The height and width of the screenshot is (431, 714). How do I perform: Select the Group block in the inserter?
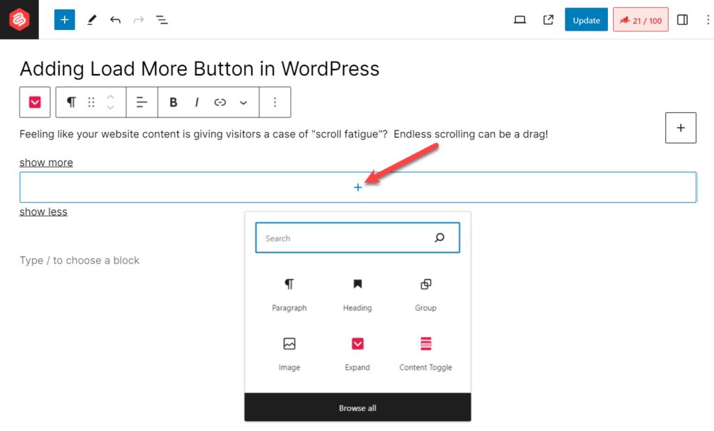pyautogui.click(x=425, y=294)
